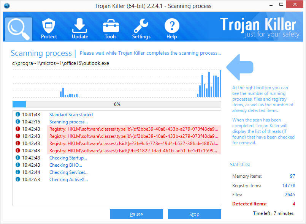Minimize the Trojan Killer window
Image resolution: width=306 pixels, height=224 pixels.
pyautogui.click(x=271, y=5)
